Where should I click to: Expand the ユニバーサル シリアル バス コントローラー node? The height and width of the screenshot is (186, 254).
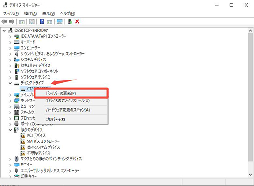[x=10, y=171]
